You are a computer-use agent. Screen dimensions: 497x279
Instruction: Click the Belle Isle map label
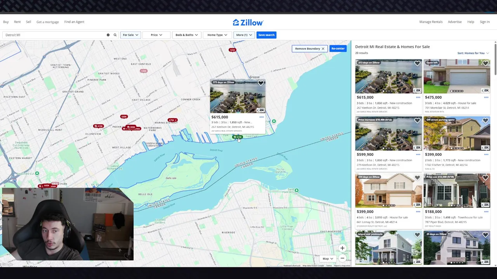(171, 178)
